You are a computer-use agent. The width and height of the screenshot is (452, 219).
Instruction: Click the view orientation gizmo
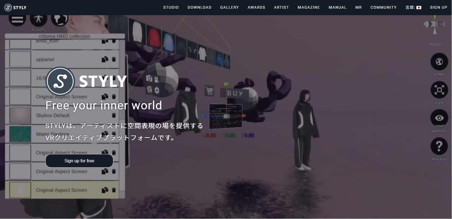click(x=435, y=24)
